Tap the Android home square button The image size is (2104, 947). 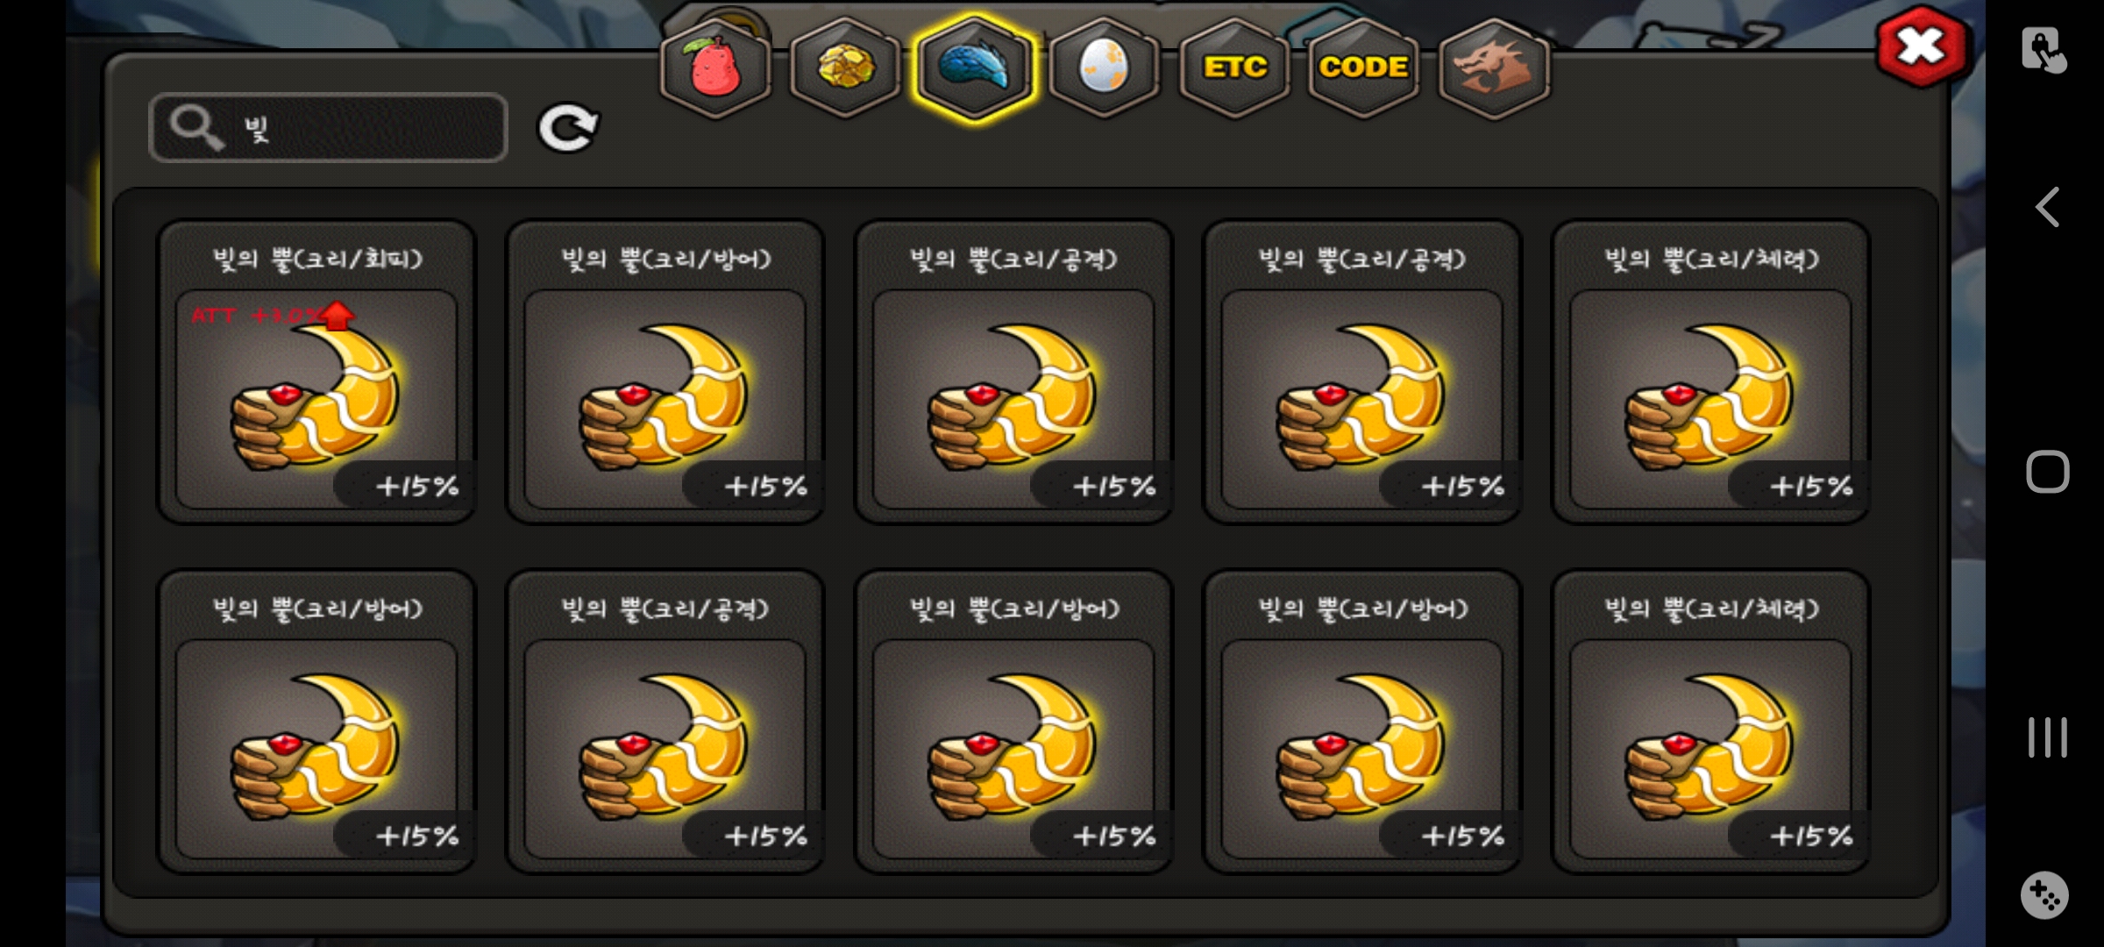(x=2047, y=472)
